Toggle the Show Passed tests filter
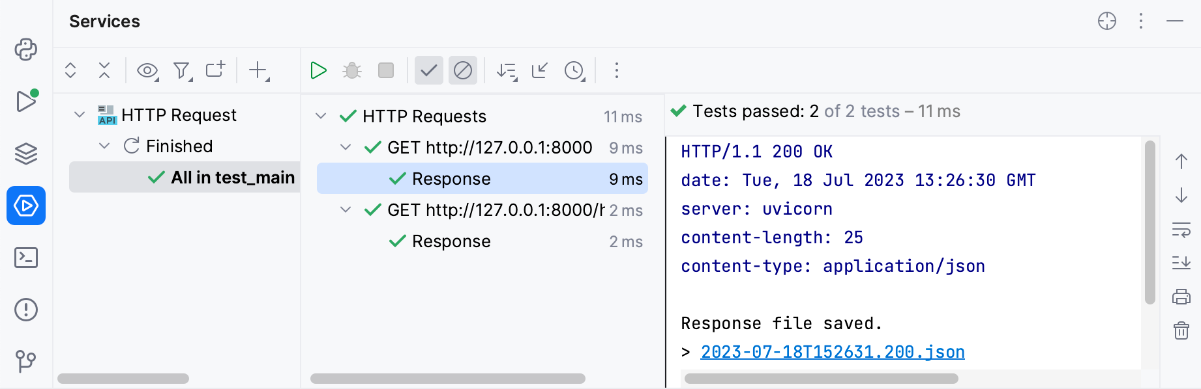 (428, 70)
